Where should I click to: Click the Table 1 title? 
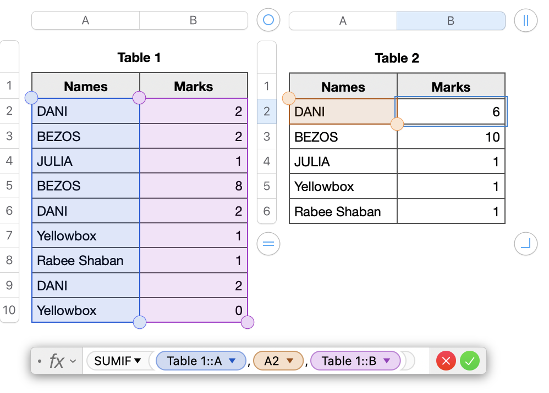(139, 57)
